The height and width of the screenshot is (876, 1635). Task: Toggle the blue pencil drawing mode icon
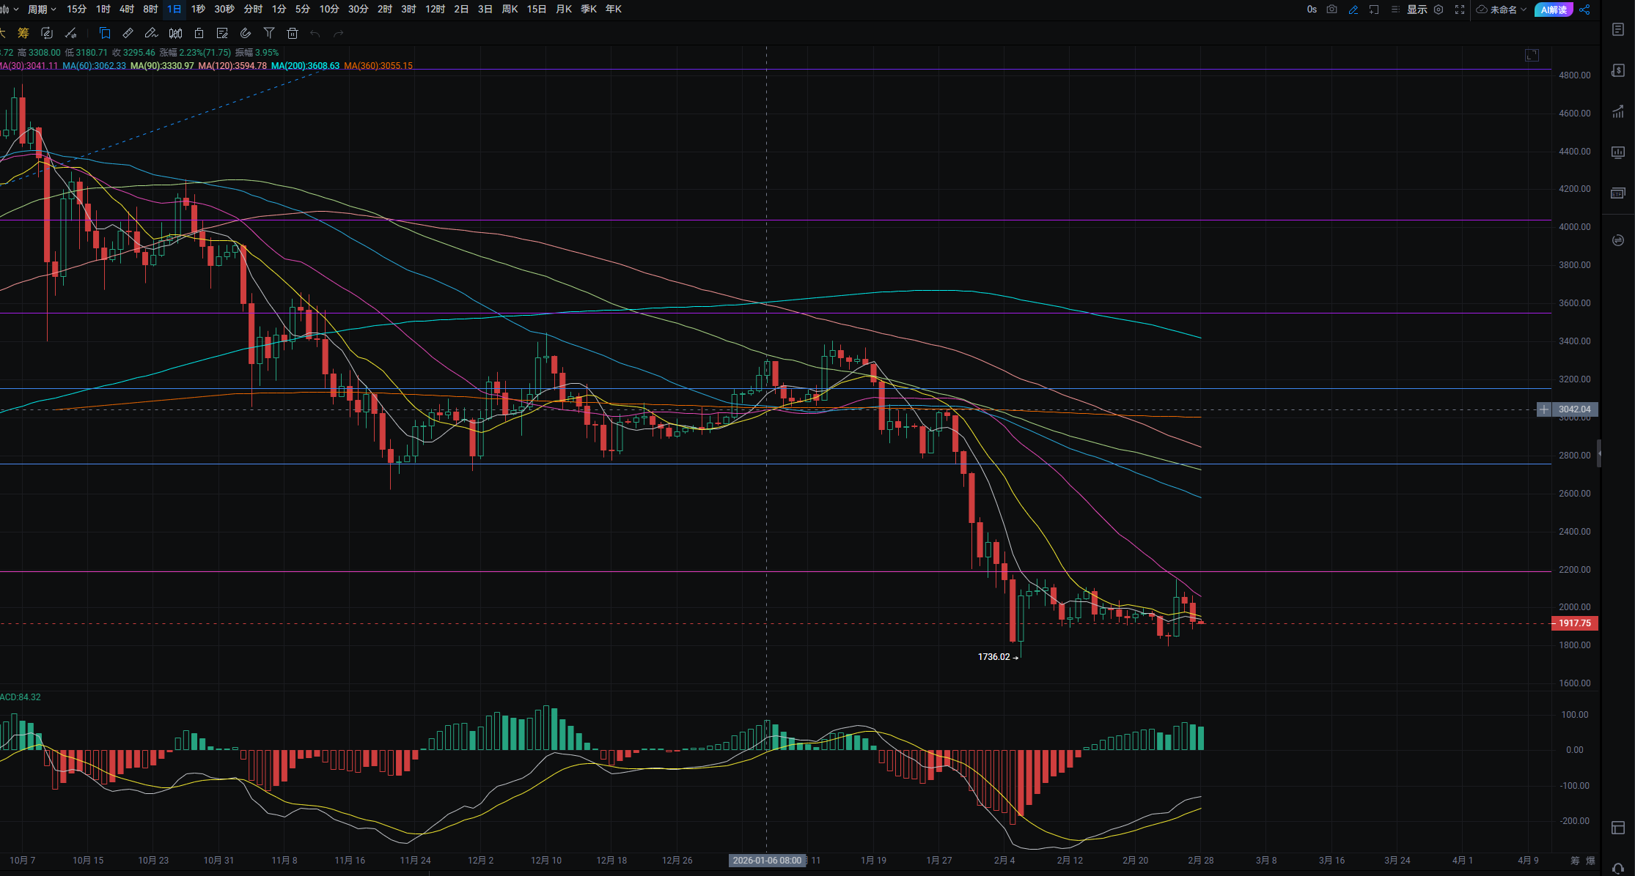(1353, 10)
